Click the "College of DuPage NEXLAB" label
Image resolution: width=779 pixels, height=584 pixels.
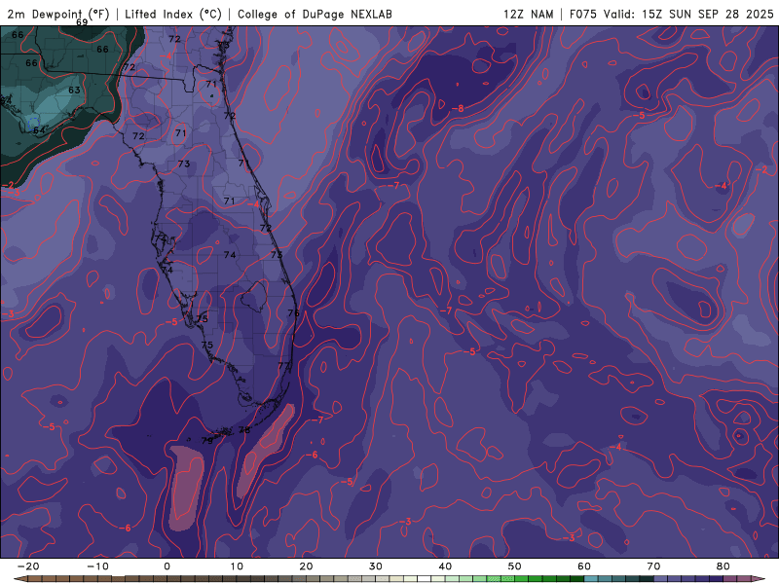click(315, 14)
